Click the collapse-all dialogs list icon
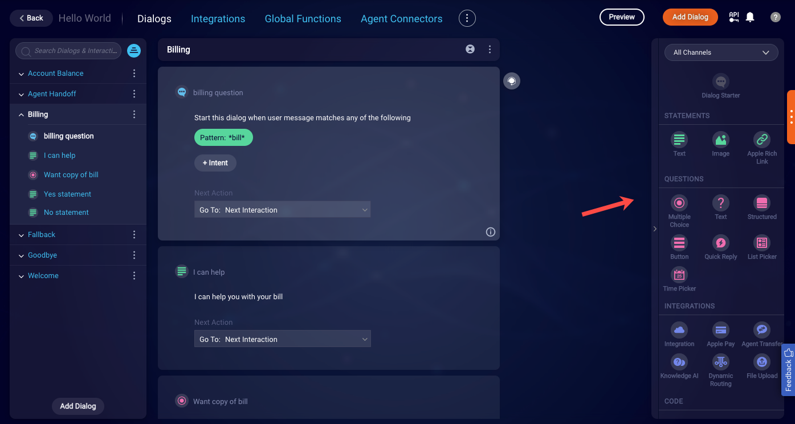795x424 pixels. (x=134, y=51)
